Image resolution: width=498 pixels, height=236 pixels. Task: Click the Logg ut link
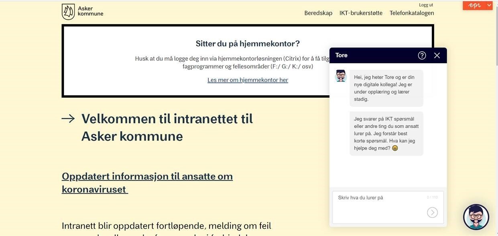pos(426,5)
